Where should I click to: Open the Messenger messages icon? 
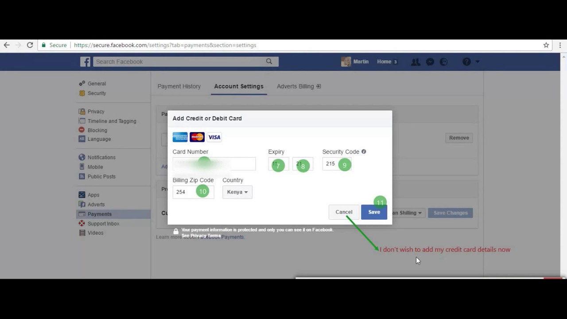430,62
